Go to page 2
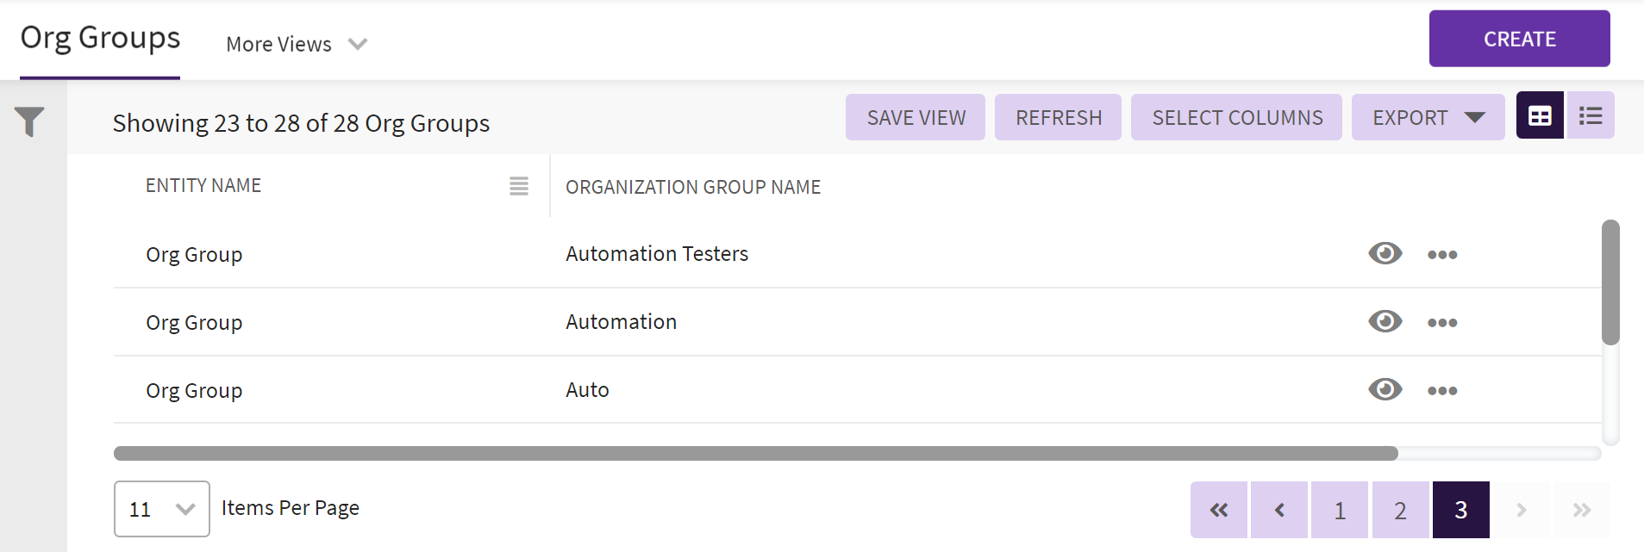The image size is (1644, 552). click(x=1400, y=510)
